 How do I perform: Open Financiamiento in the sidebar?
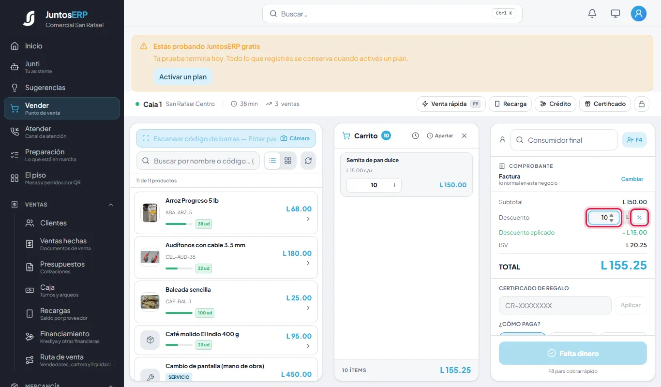[x=69, y=337]
